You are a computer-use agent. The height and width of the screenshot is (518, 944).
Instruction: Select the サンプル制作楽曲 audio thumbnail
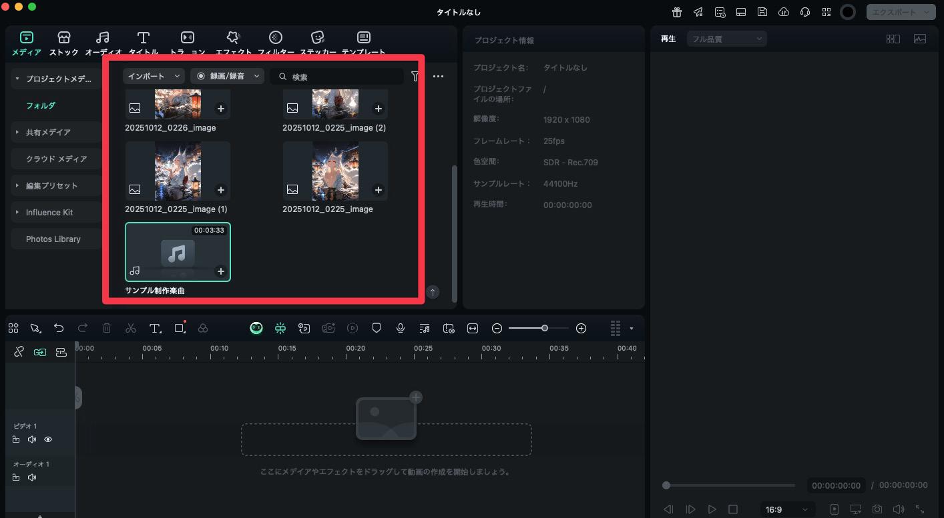[177, 251]
